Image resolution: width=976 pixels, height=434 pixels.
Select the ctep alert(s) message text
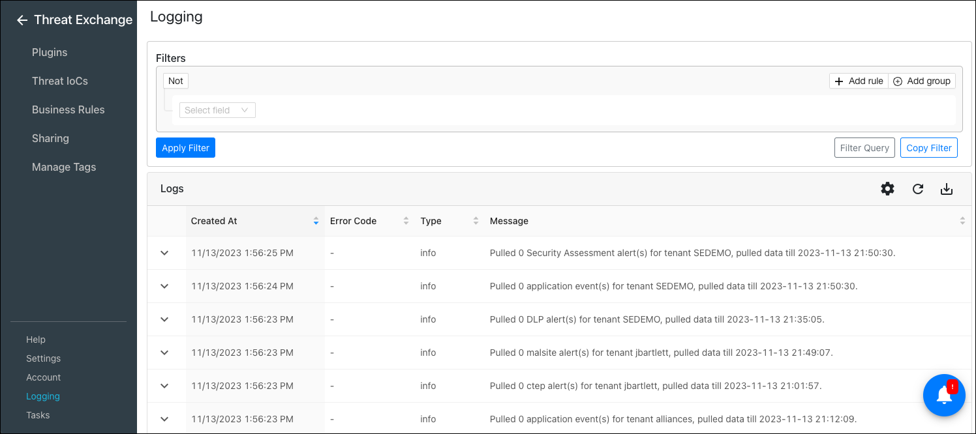(x=656, y=386)
